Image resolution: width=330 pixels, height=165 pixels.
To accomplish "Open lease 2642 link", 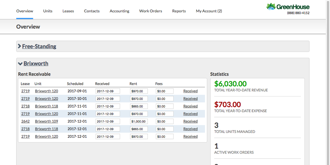I will point(25,121).
